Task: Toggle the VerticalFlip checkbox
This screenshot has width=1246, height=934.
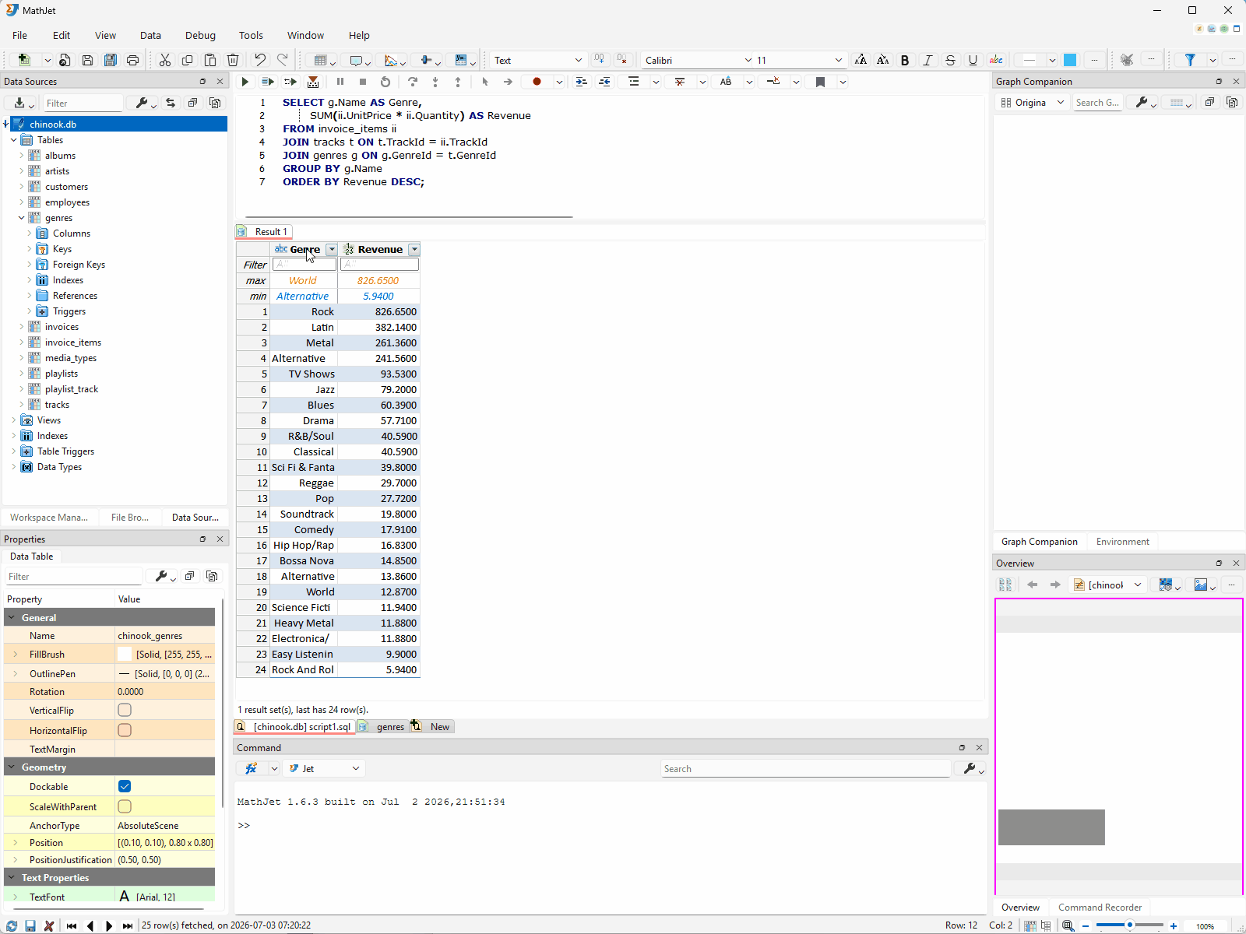Action: click(x=125, y=710)
